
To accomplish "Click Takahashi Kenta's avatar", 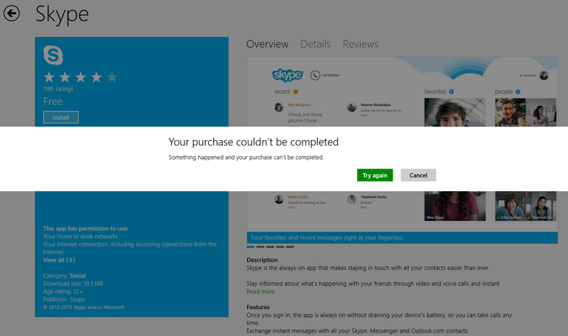I will point(351,200).
